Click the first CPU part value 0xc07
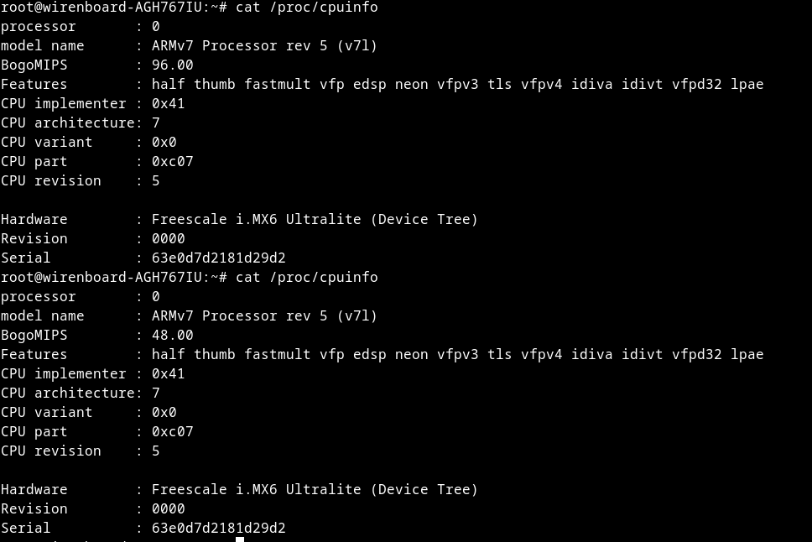 coord(172,161)
